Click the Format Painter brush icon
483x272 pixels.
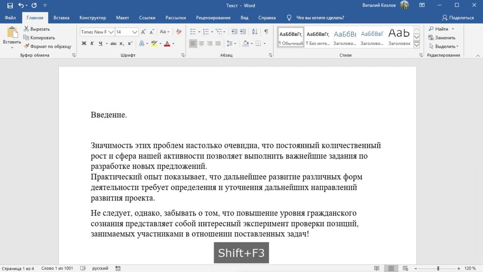coord(27,46)
